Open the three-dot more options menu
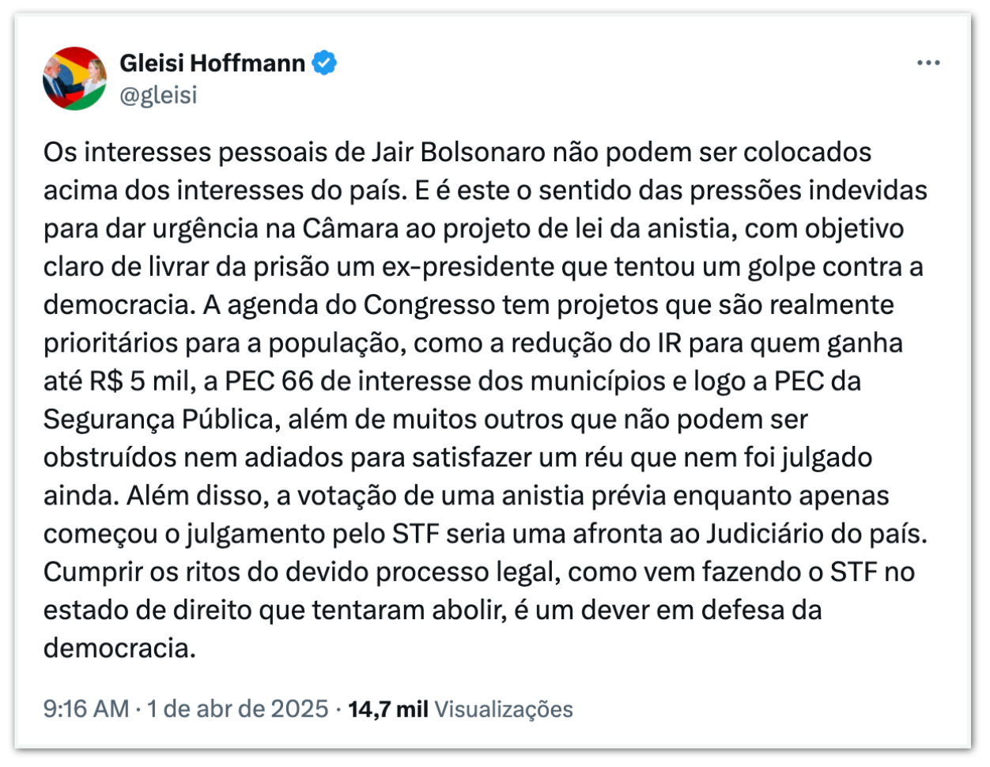Image resolution: width=990 pixels, height=767 pixels. point(928,63)
